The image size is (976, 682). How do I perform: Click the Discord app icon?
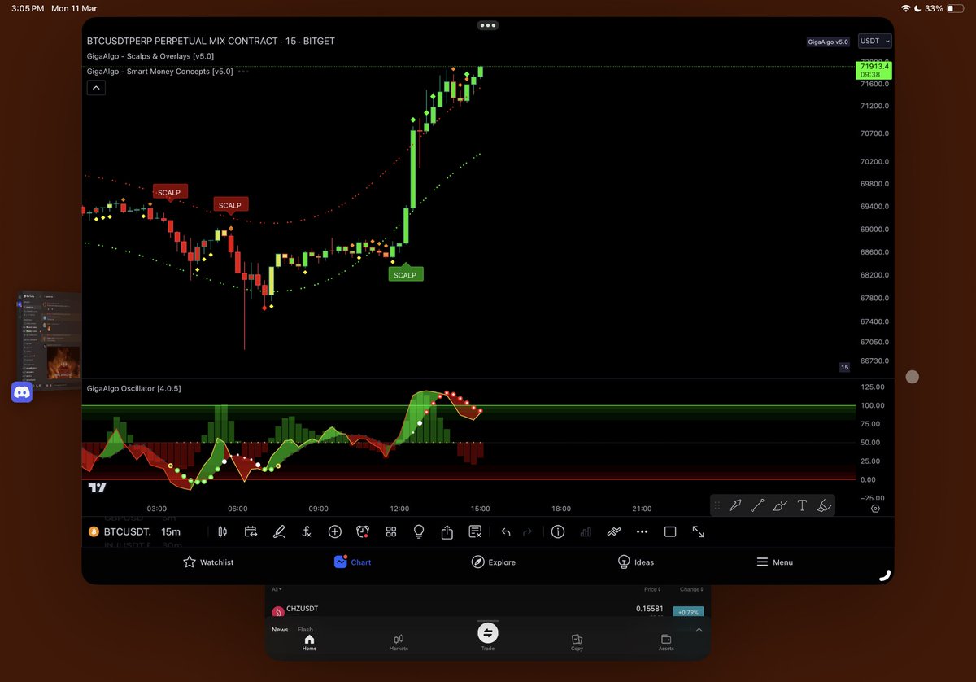coord(22,392)
